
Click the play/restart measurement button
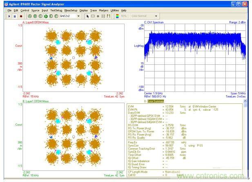click(9, 16)
